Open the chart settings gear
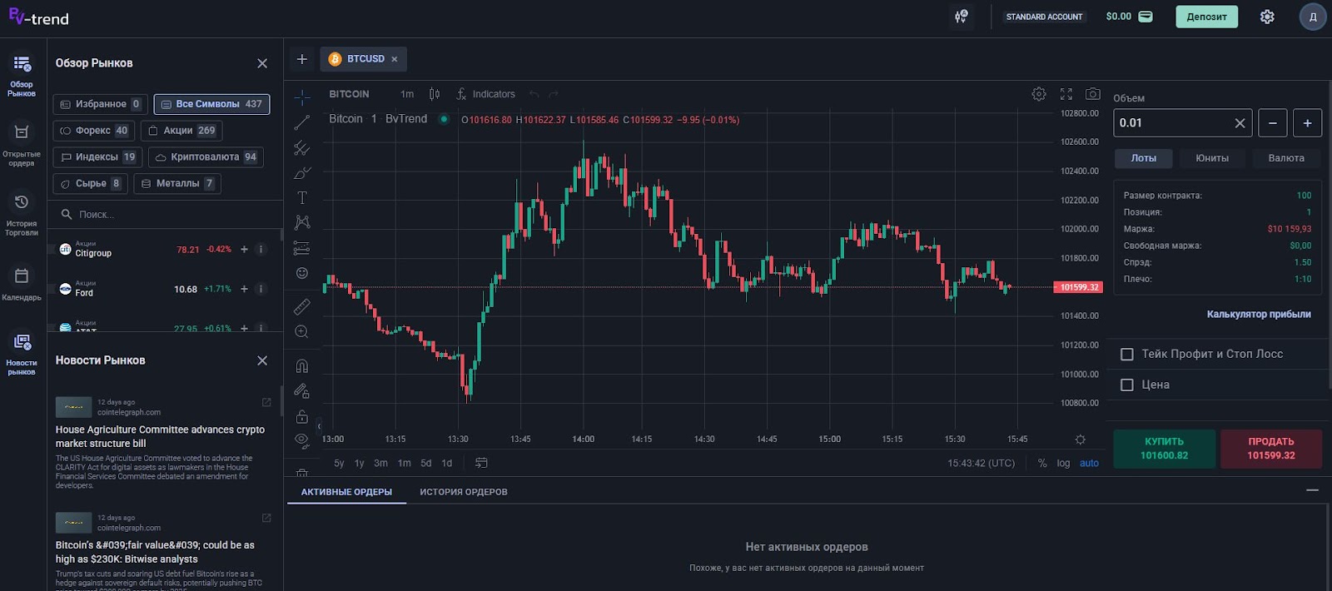Screen dimensions: 1332x591 tap(1039, 94)
